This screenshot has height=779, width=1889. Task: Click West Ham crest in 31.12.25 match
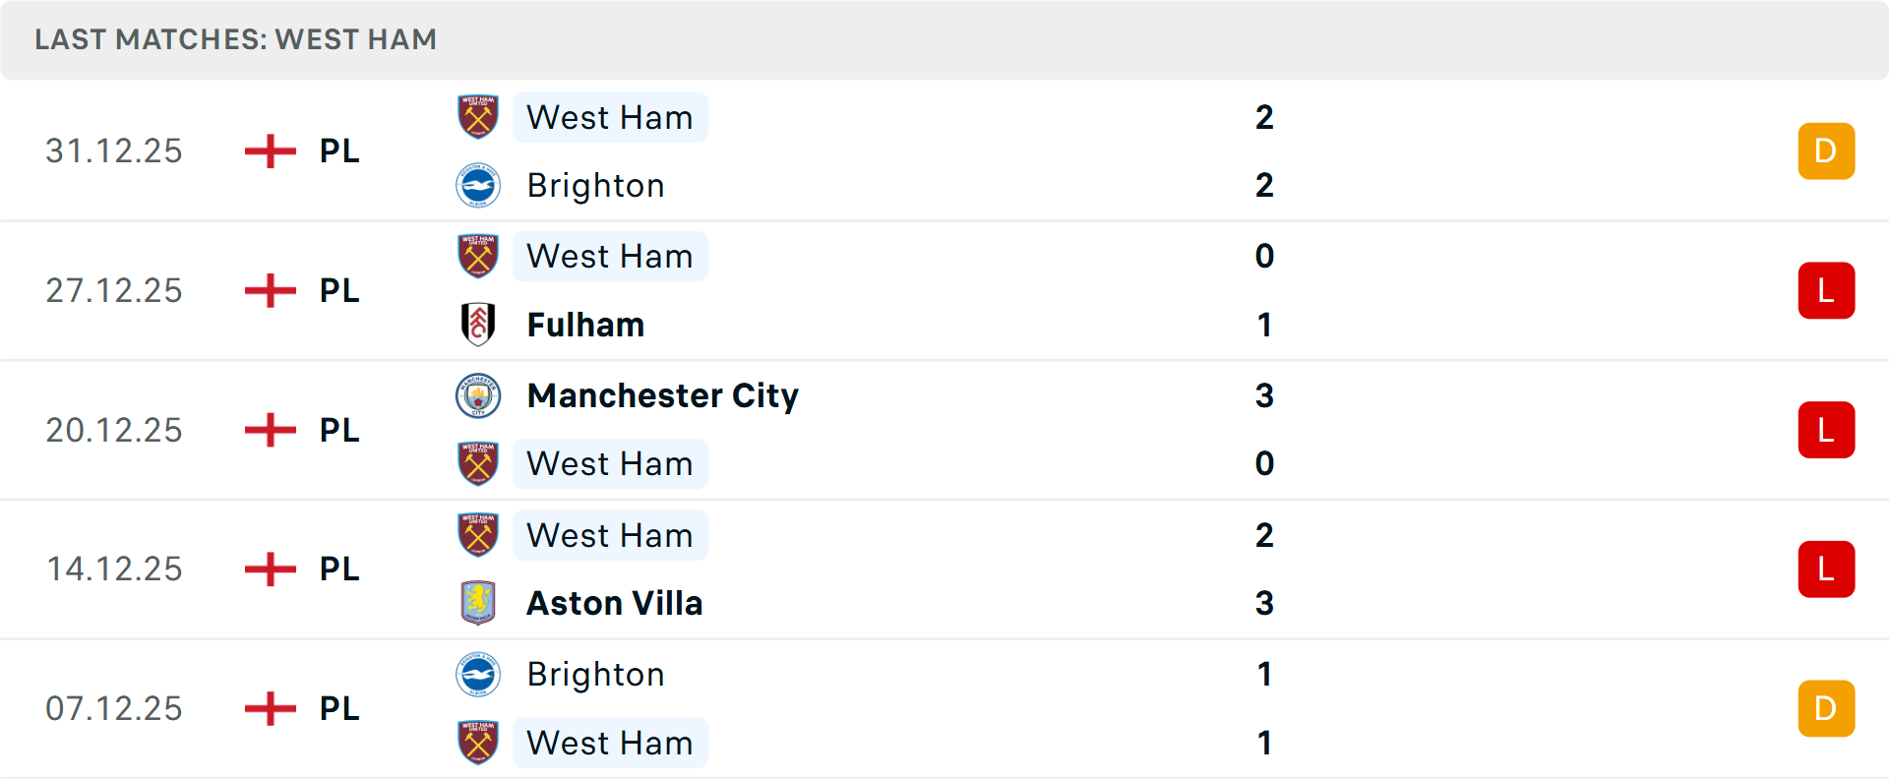[478, 117]
